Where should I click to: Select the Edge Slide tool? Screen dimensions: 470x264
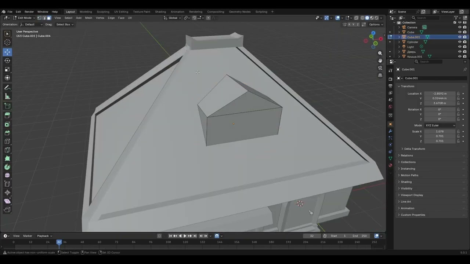point(7,184)
